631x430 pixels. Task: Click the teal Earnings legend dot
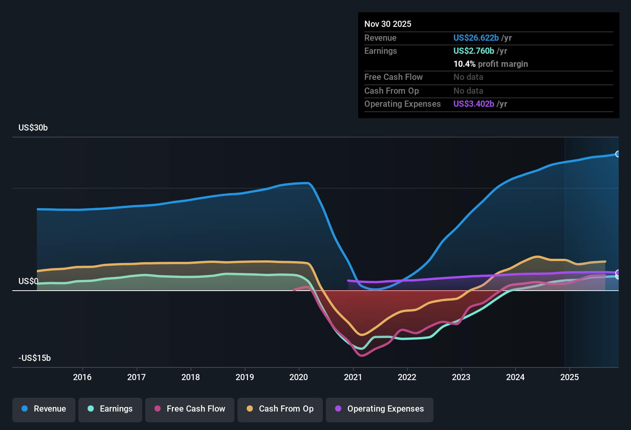[90, 409]
